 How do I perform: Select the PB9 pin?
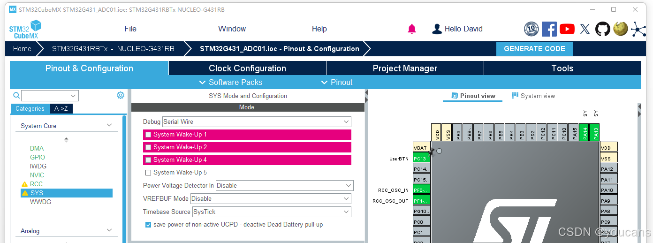(x=457, y=132)
